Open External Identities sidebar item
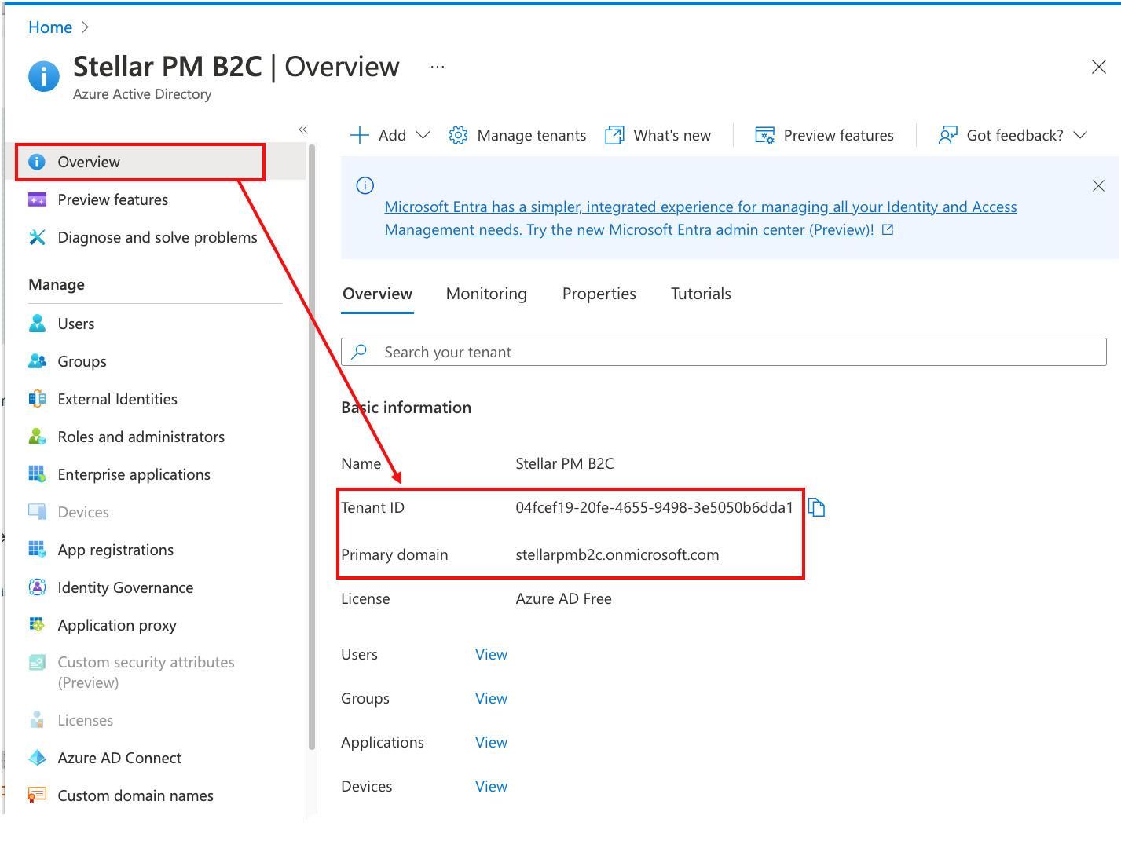The image size is (1121, 841). (117, 399)
